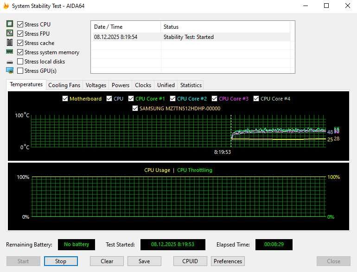Click the AIDA64 flame icon in title bar
This screenshot has width=357, height=272.
6,6
